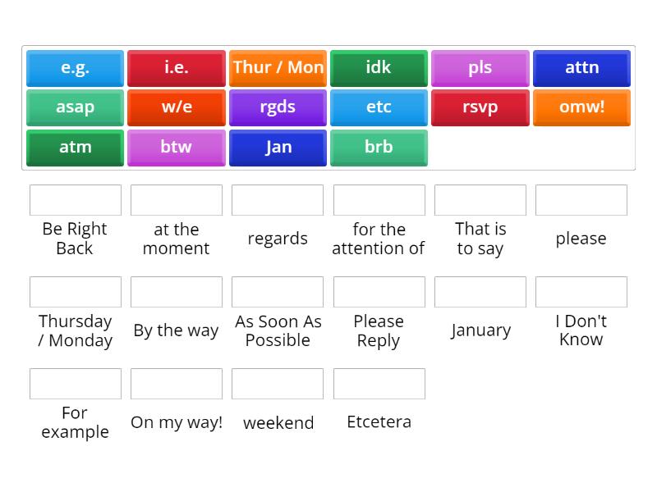Choose the blue "attn" tile
The image size is (657, 492).
click(x=581, y=68)
